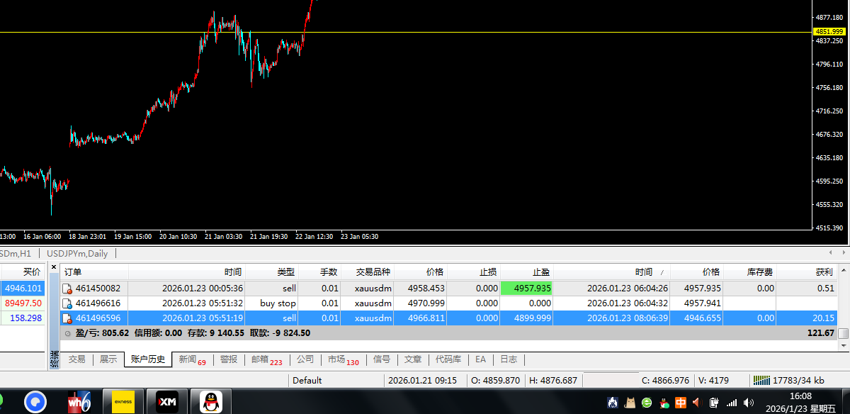The height and width of the screenshot is (414, 850).
Task: Open the 邮箱 (Mailbox) tab
Action: point(266,359)
